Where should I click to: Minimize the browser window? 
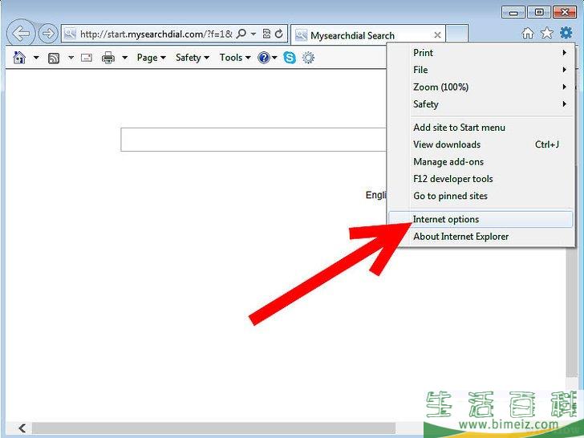[513, 13]
